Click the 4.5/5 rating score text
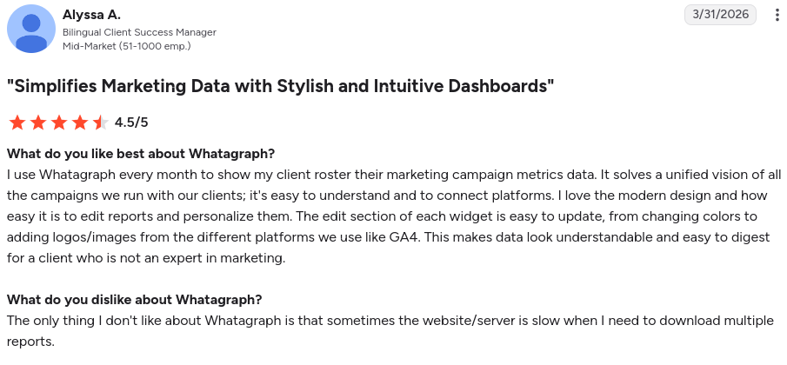Image resolution: width=787 pixels, height=365 pixels. (131, 123)
